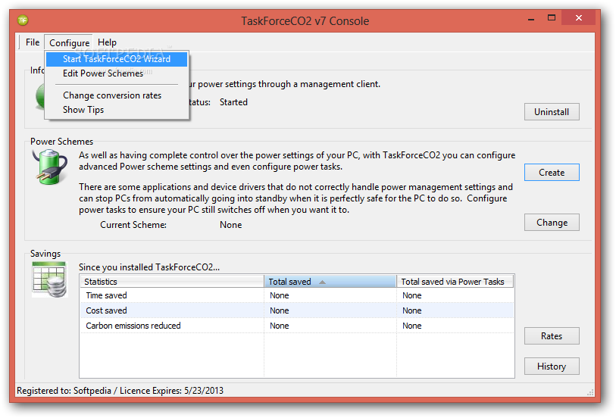The height and width of the screenshot is (418, 616).
Task: Click Total saved None in Time saved row
Action: (280, 295)
